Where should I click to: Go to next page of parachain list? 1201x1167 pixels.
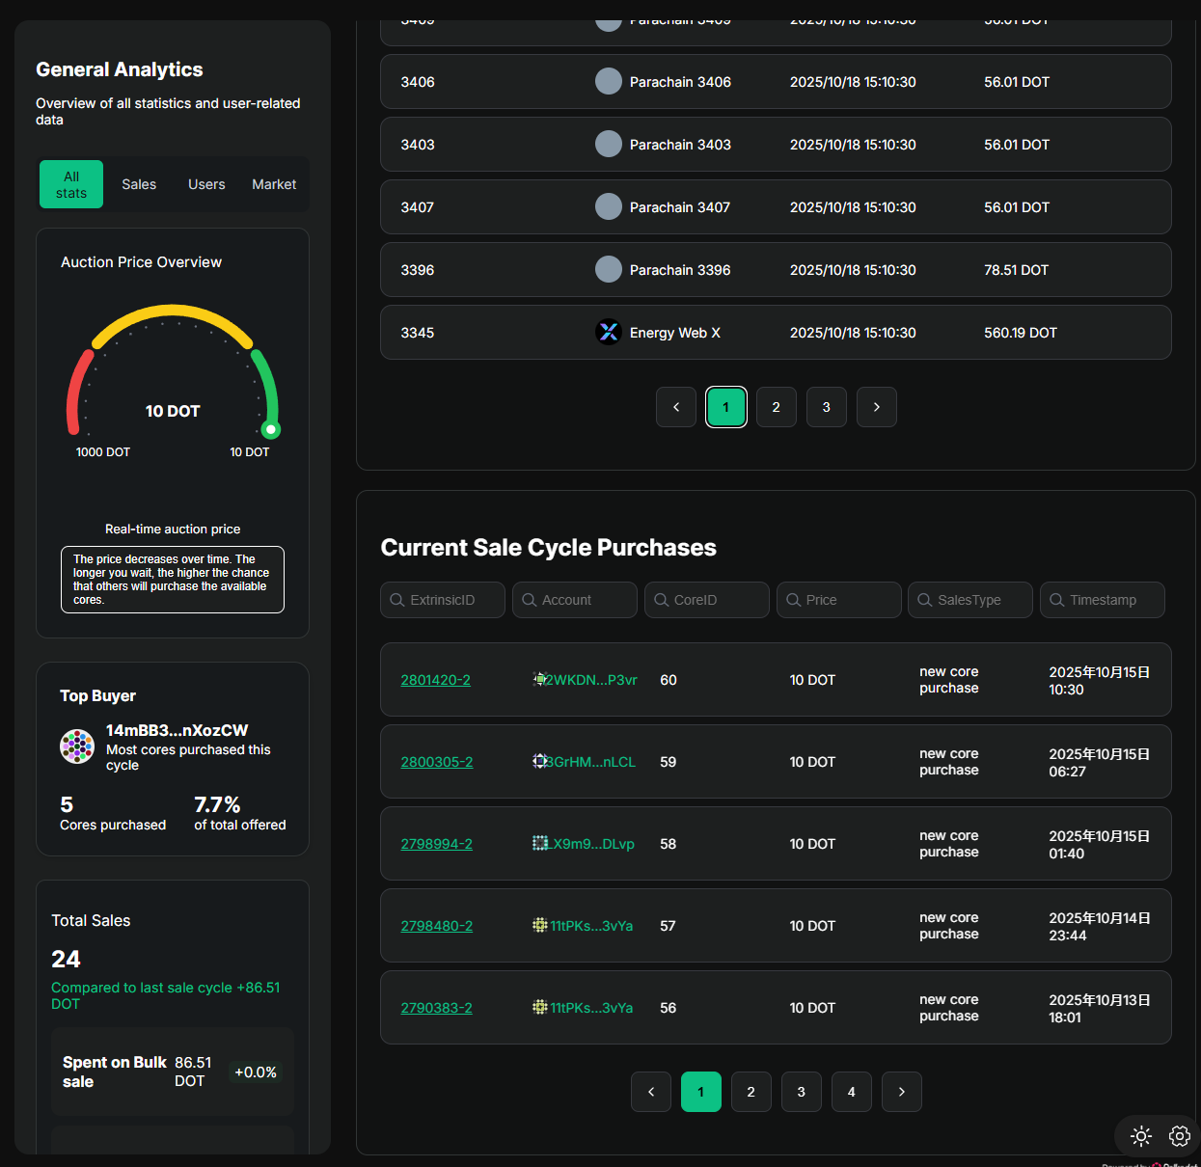(x=877, y=407)
